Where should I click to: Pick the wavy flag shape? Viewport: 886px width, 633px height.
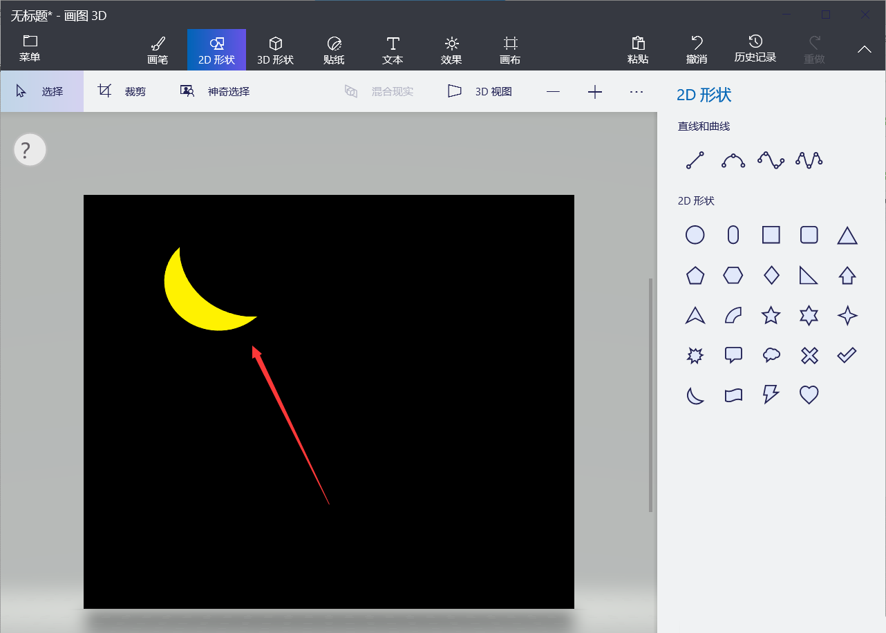click(733, 395)
